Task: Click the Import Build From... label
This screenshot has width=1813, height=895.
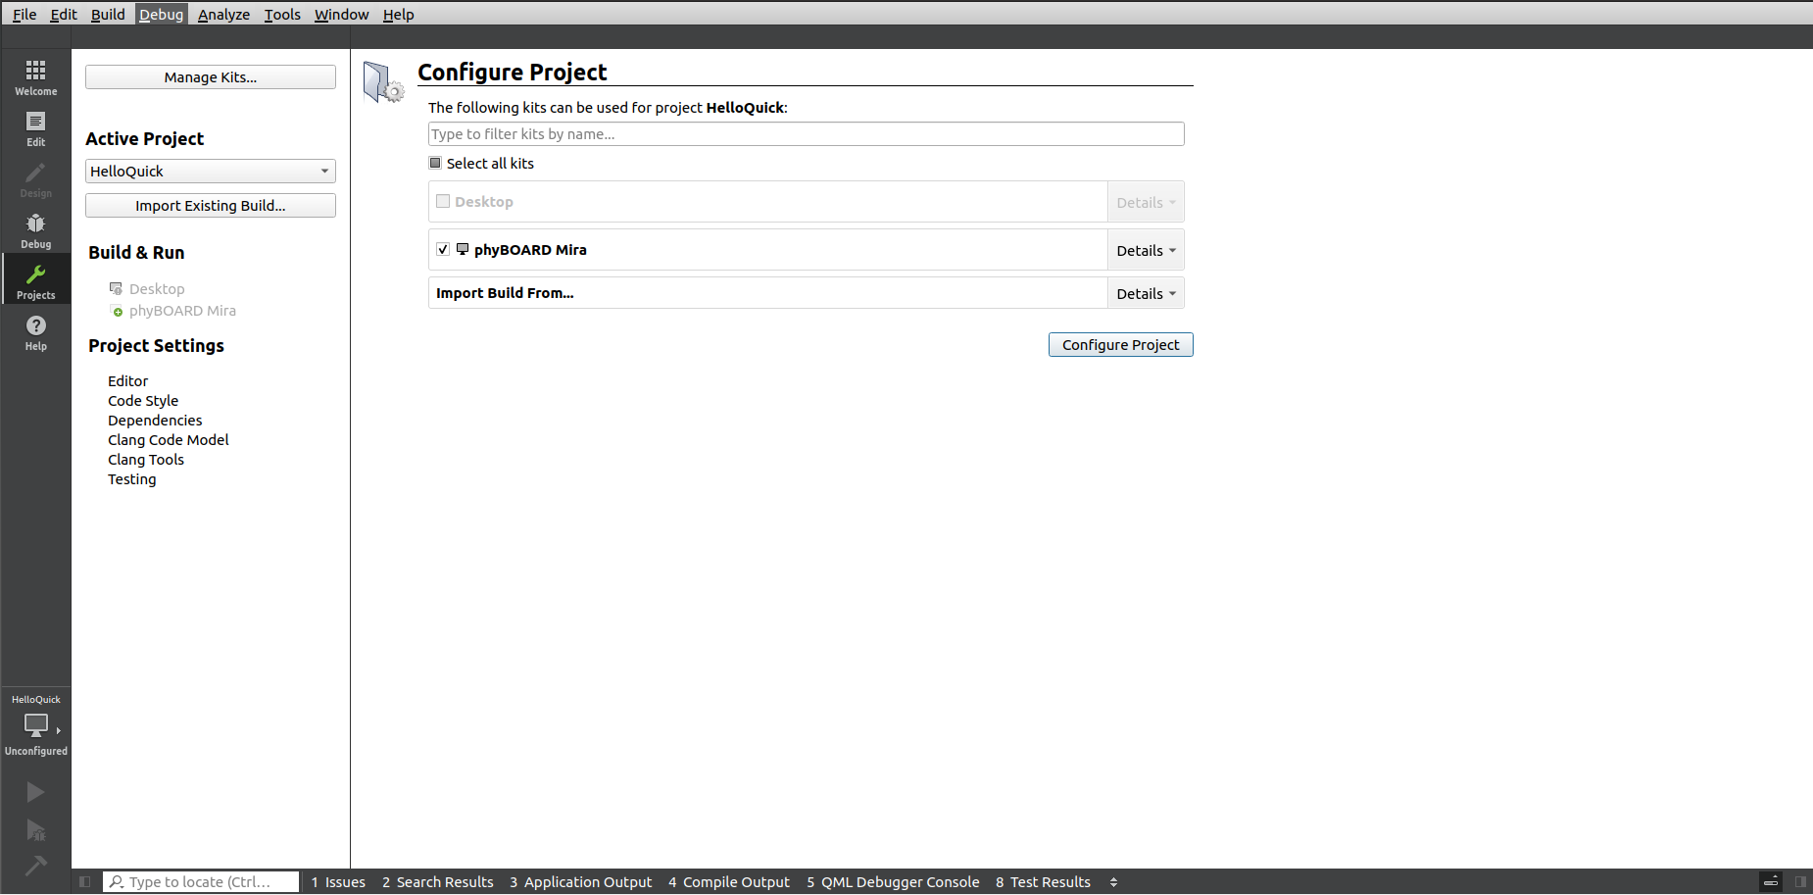Action: pos(505,292)
